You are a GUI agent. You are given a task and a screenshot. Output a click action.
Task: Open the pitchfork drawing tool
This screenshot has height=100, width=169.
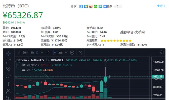pos(8,69)
